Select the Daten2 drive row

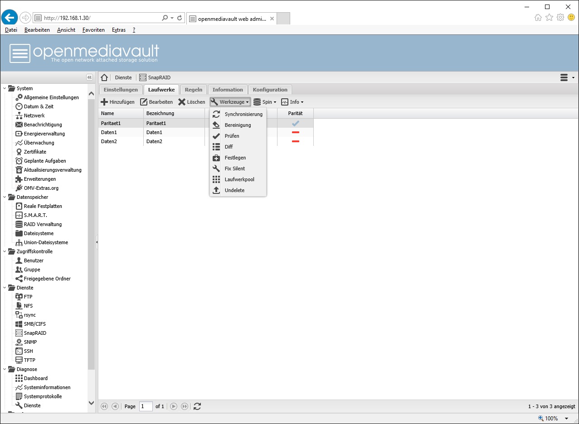[206, 141]
